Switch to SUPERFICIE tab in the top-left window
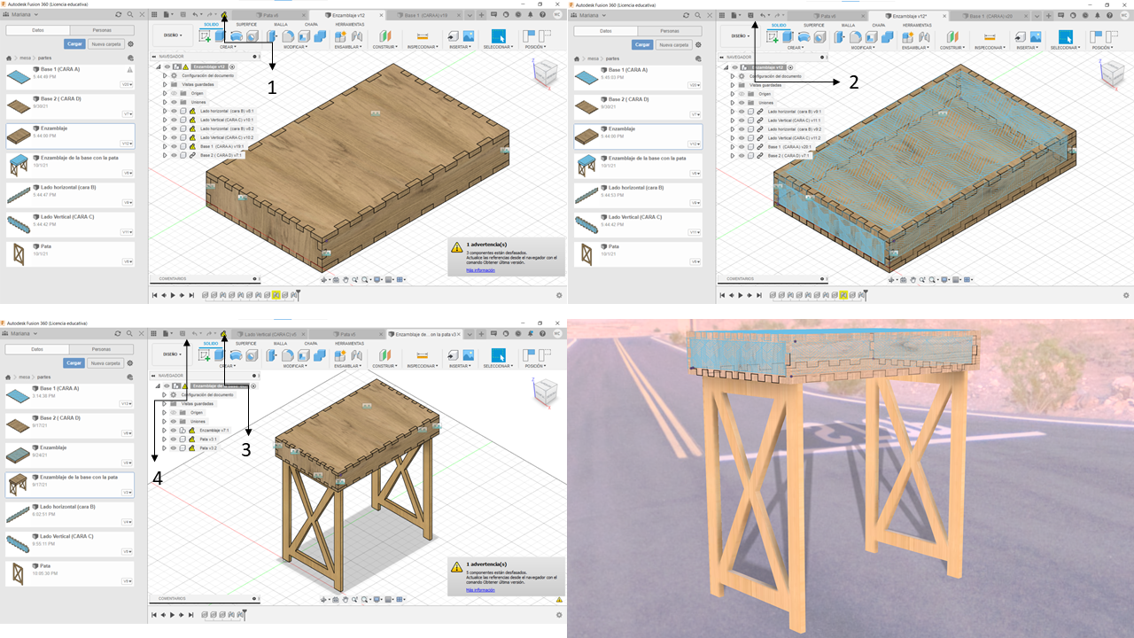Screen dimensions: 1134x638 pos(245,25)
